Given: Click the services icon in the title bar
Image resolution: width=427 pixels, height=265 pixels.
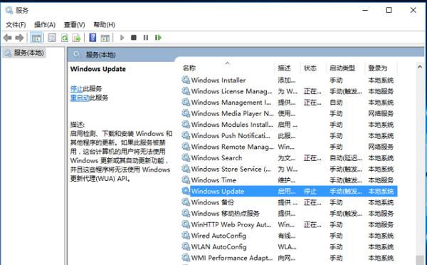Looking at the screenshot, I should click(9, 10).
